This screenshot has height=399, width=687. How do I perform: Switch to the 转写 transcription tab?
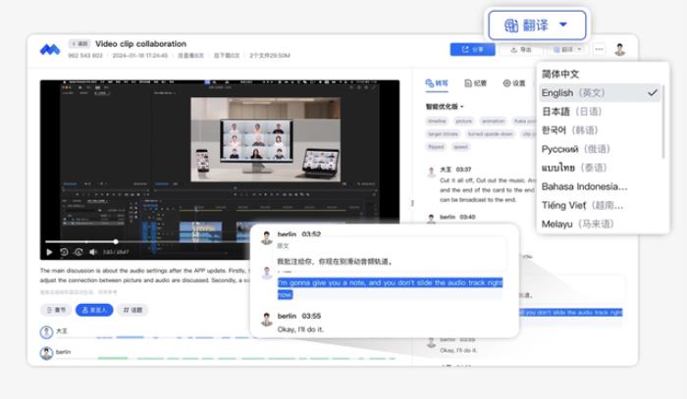tap(437, 83)
